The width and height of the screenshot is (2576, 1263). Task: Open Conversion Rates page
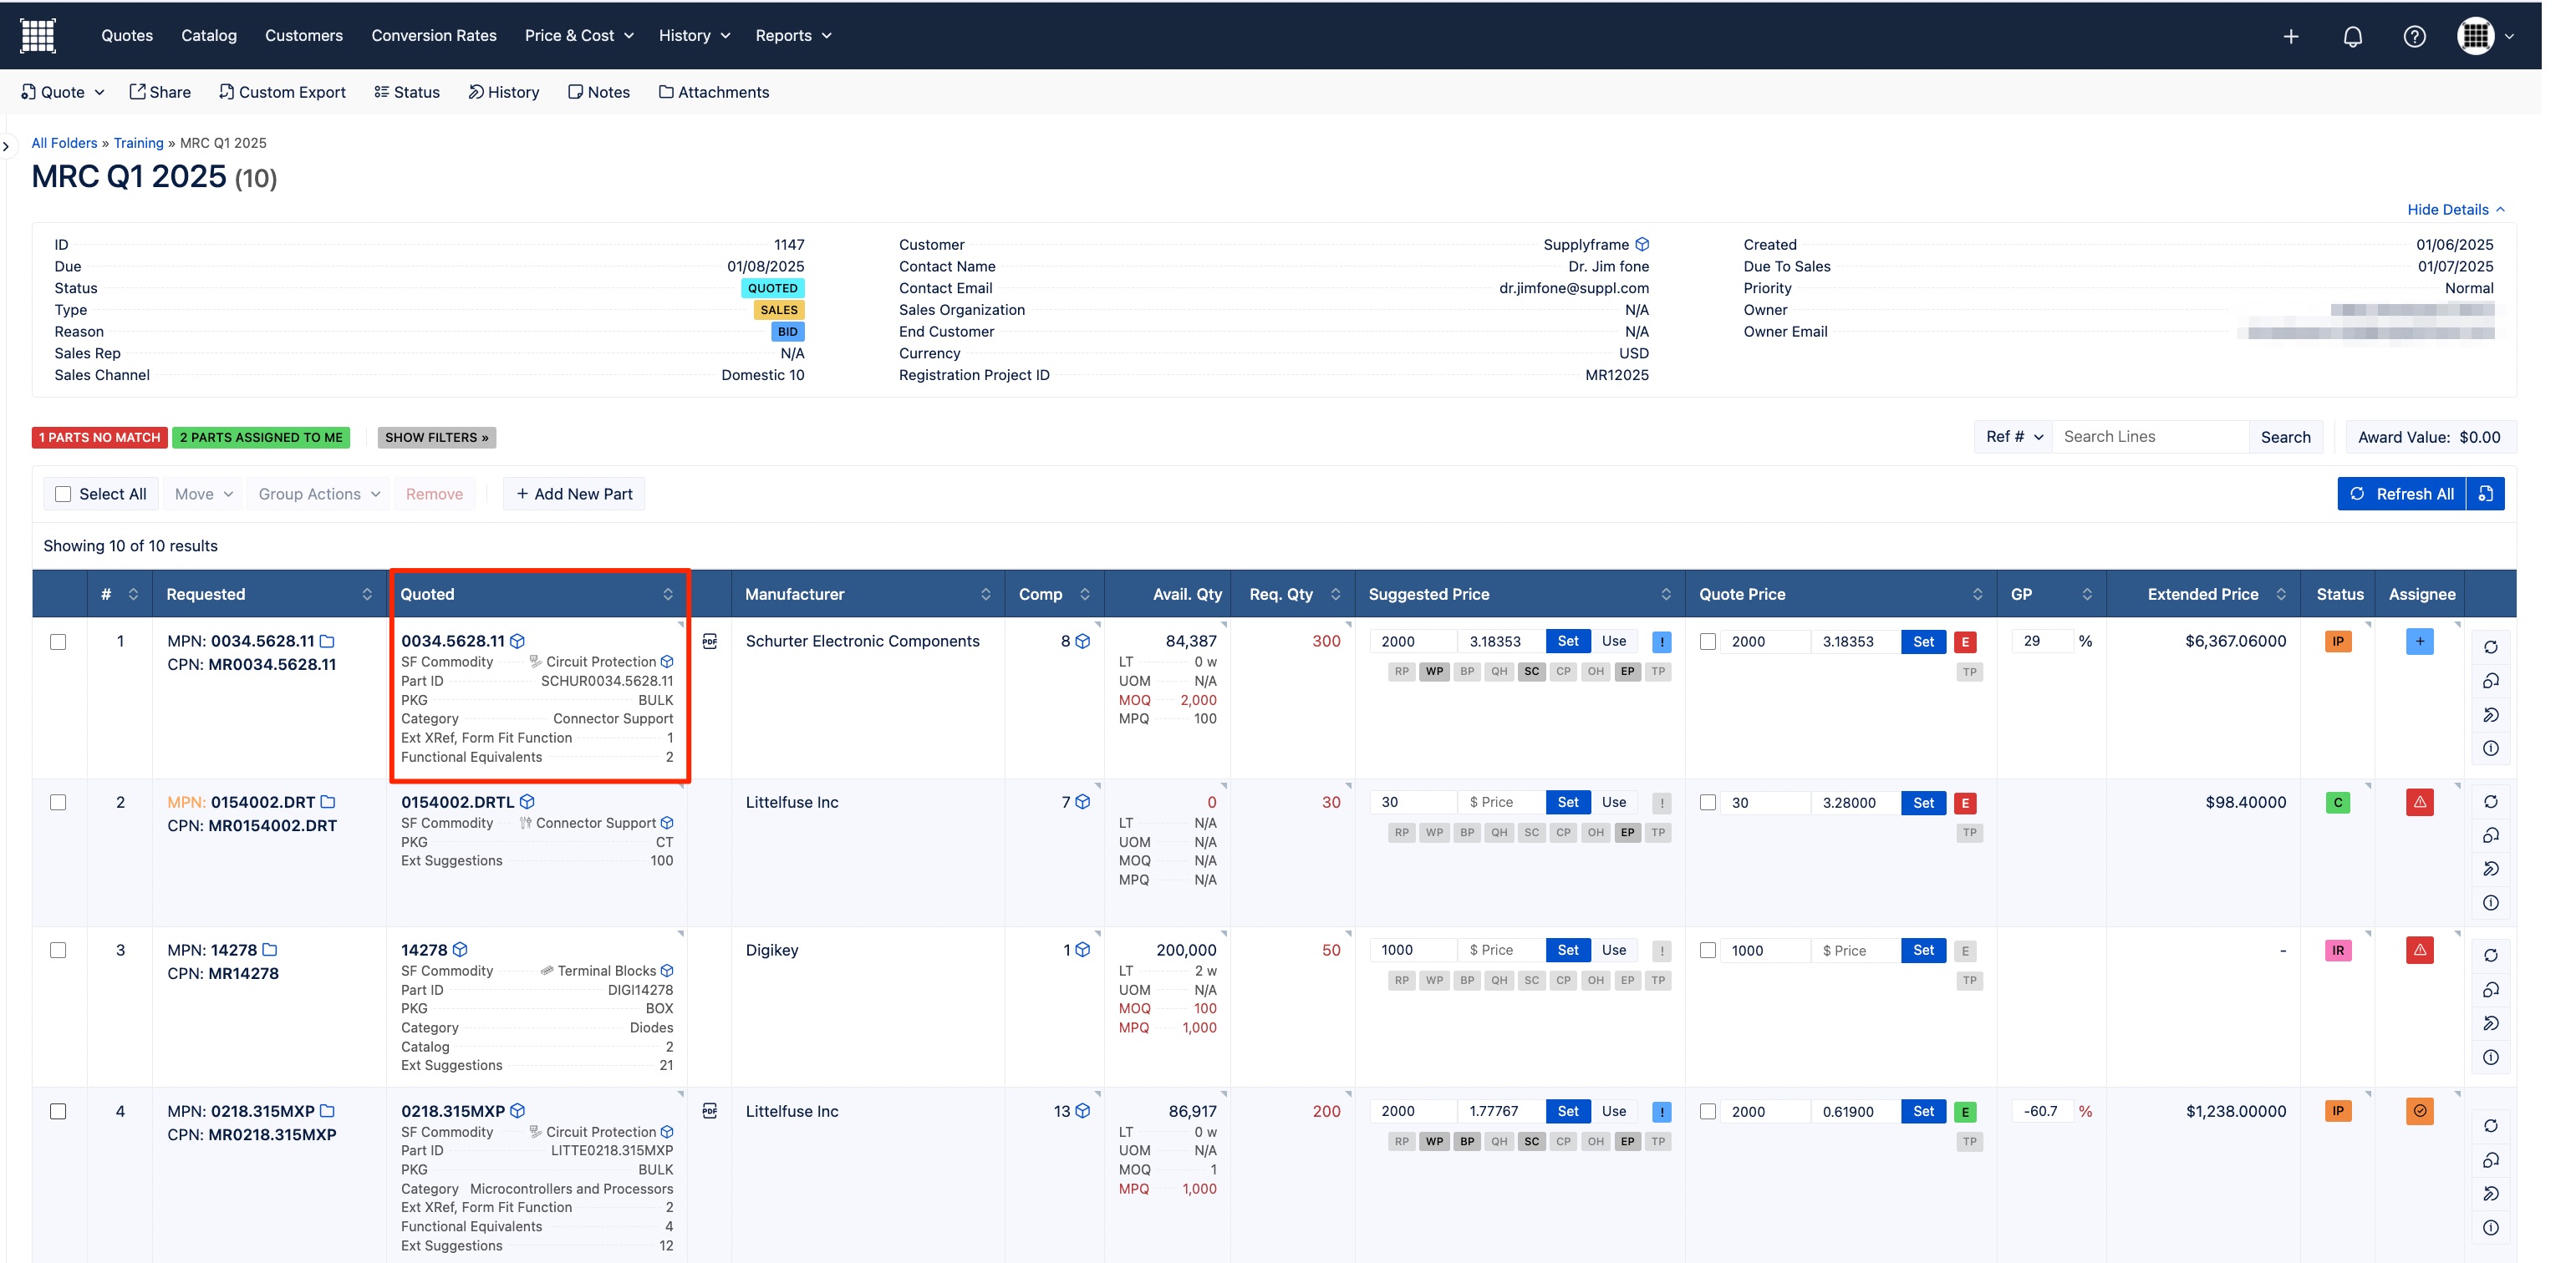[x=434, y=36]
